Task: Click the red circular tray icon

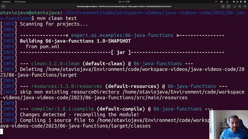Action: click(x=216, y=2)
